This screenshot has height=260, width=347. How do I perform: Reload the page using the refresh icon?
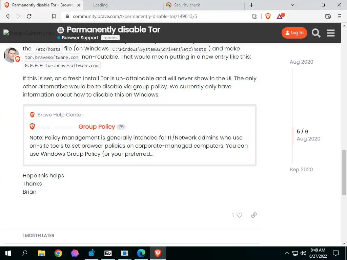pos(29,16)
